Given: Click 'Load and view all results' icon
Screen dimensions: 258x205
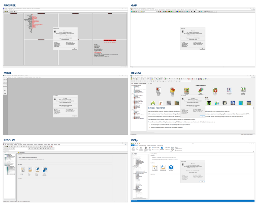Looking at the screenshot, I should (x=229, y=90).
